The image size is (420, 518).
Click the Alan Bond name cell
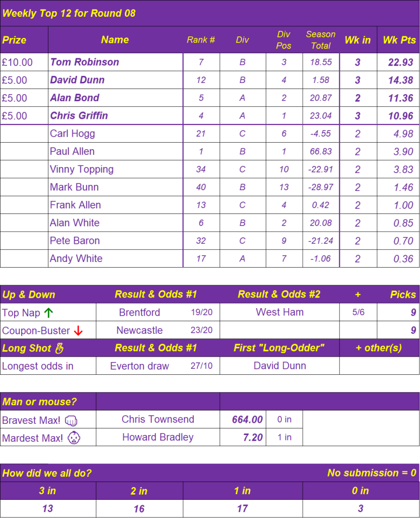coord(116,98)
